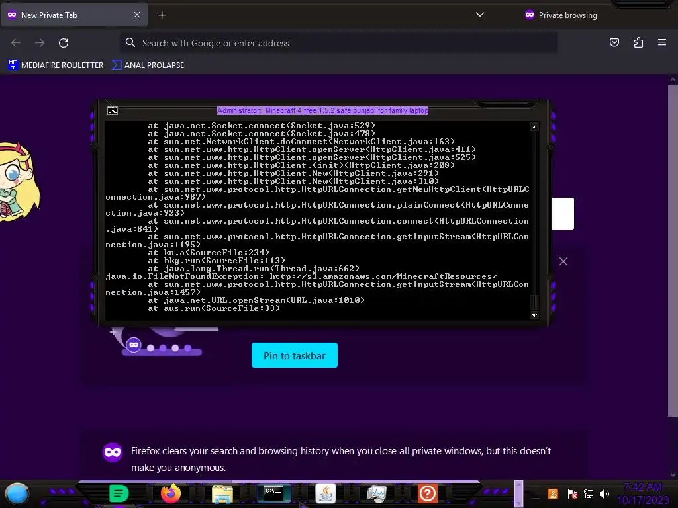The height and width of the screenshot is (508, 678).
Task: Click the forward navigation arrow
Action: pyautogui.click(x=40, y=43)
